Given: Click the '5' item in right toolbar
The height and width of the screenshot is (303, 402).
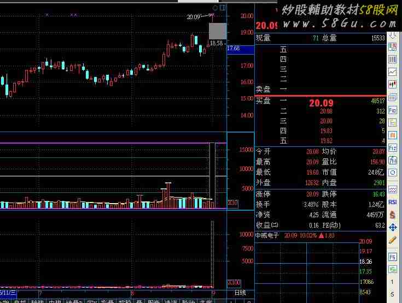Looking at the screenshot, I should coord(392,294).
